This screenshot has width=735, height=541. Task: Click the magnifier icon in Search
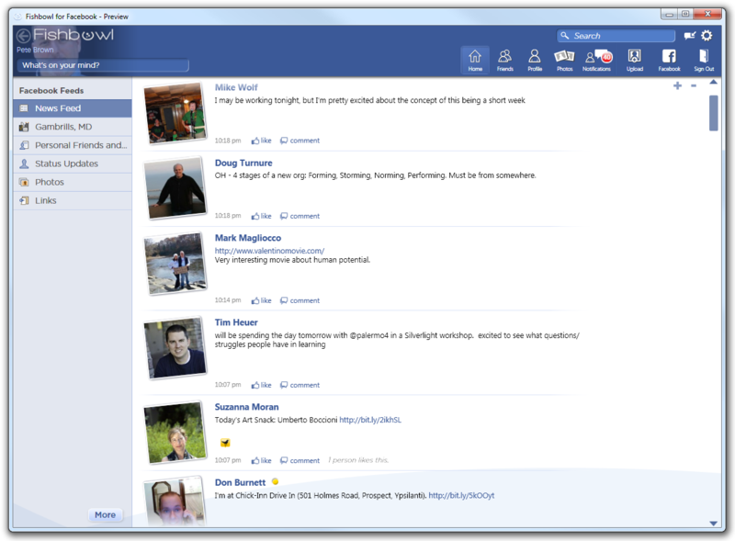565,36
